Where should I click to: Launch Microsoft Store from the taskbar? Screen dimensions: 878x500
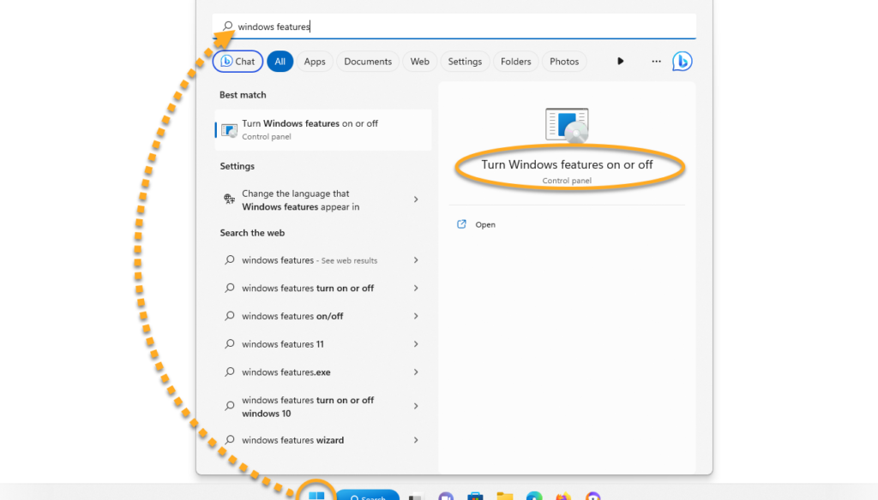[475, 496]
